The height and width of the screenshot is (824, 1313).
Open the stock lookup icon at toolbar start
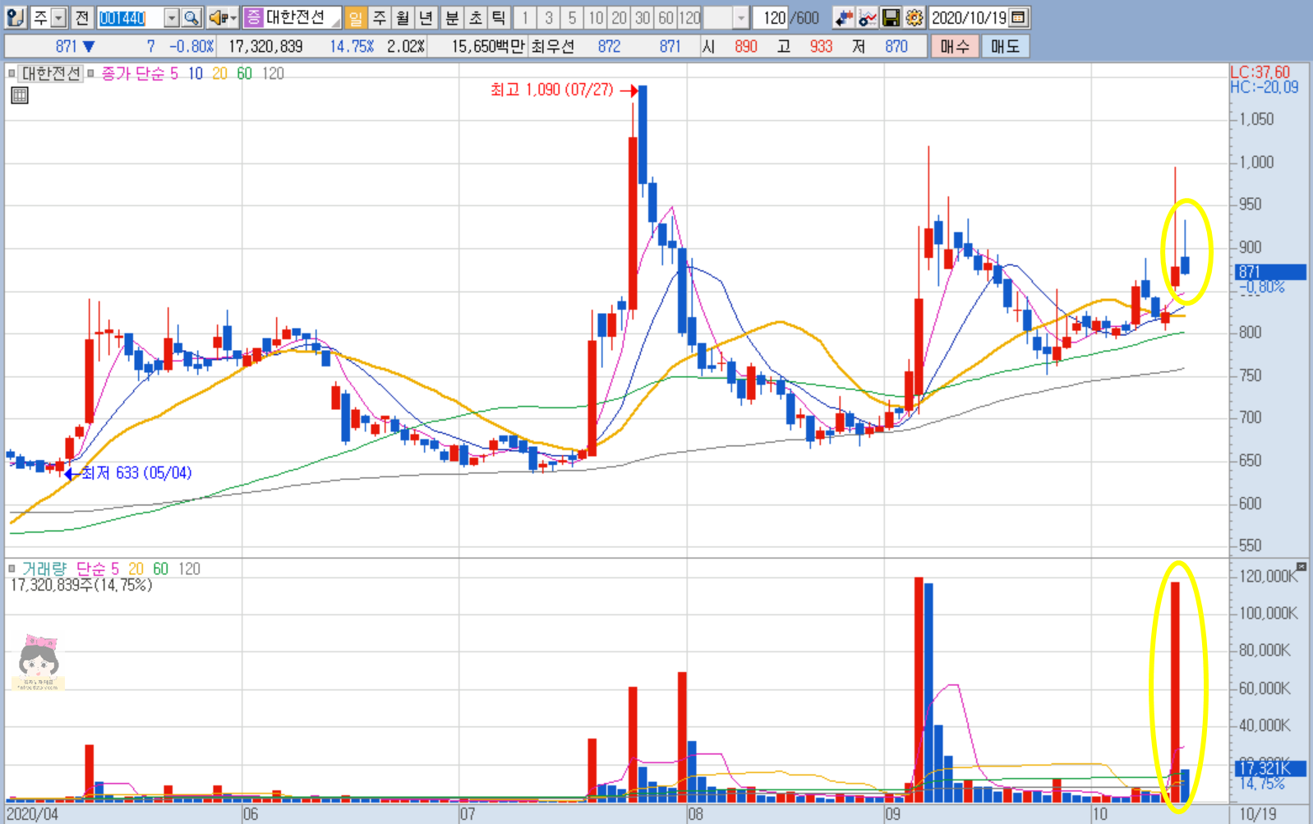coord(15,17)
